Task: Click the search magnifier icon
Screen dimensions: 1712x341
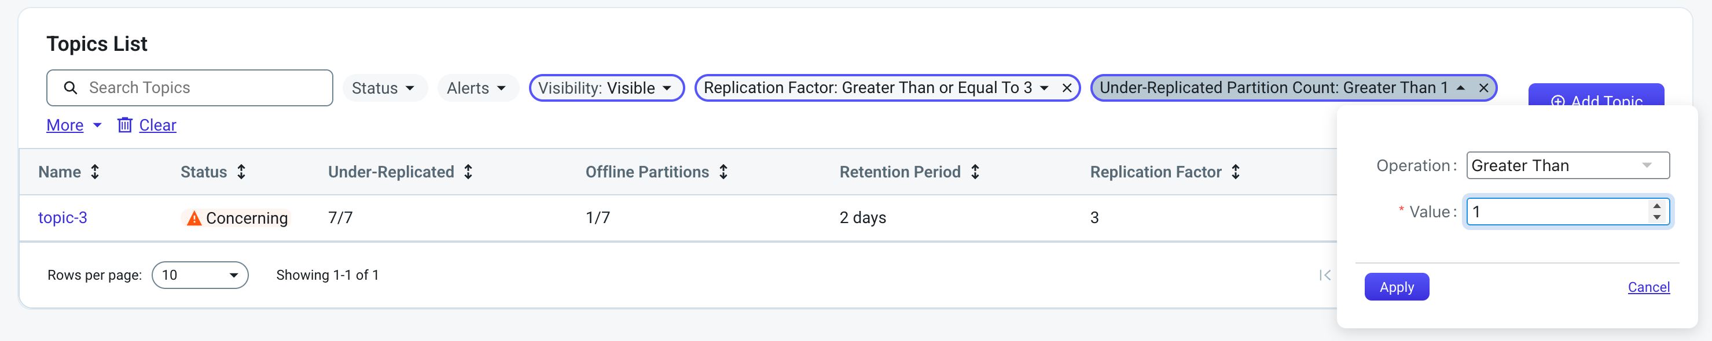Action: coord(71,88)
